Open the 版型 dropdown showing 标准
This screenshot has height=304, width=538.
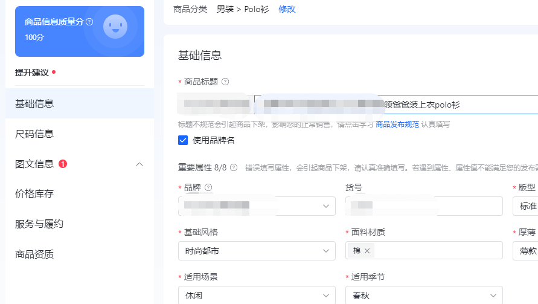pyautogui.click(x=525, y=206)
